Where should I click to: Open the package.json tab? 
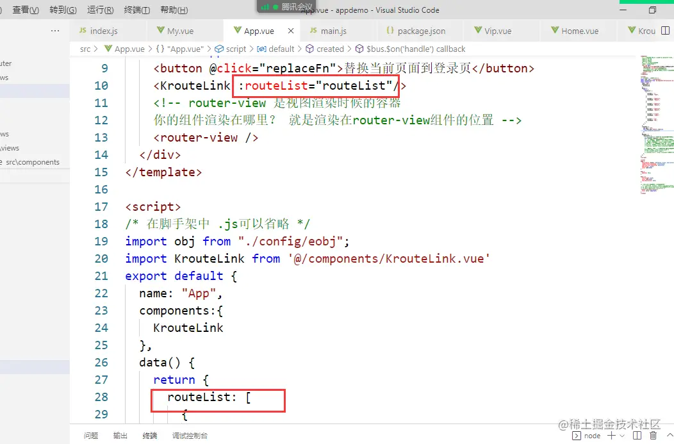pyautogui.click(x=422, y=31)
